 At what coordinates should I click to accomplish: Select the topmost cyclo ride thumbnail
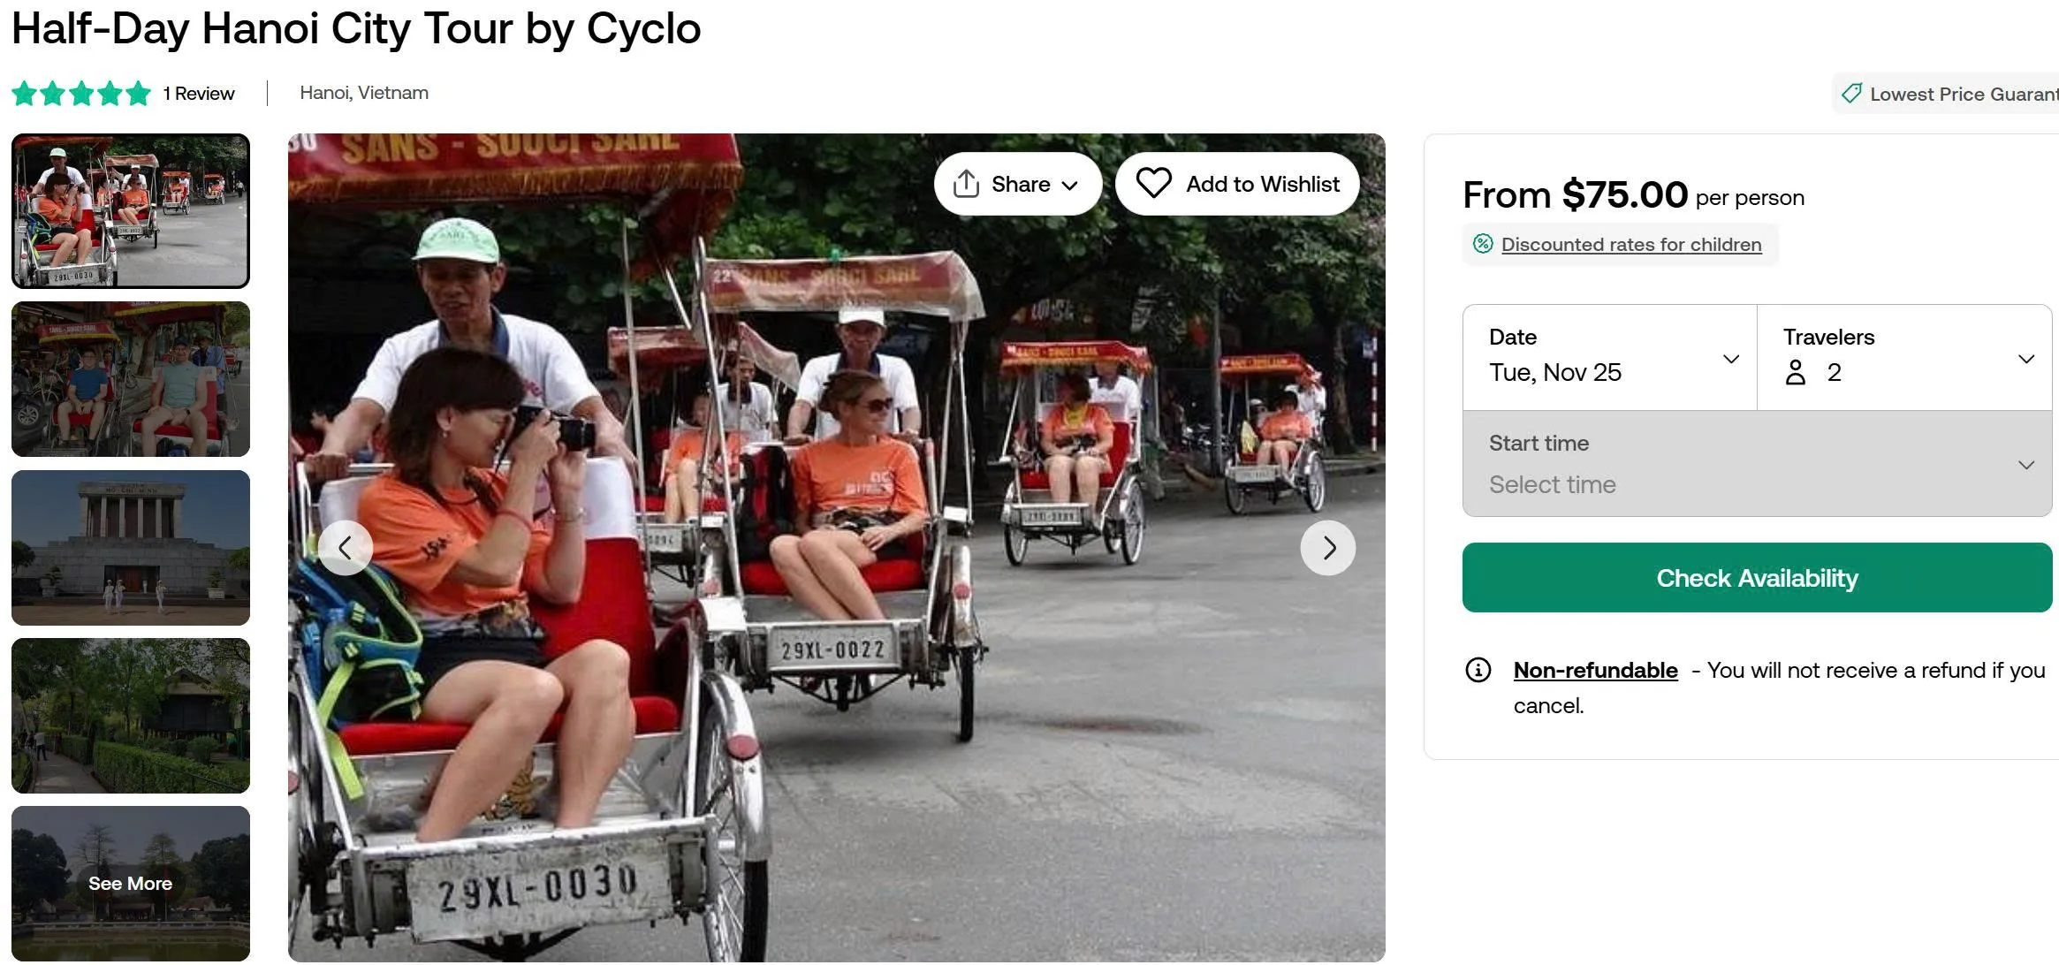click(131, 211)
